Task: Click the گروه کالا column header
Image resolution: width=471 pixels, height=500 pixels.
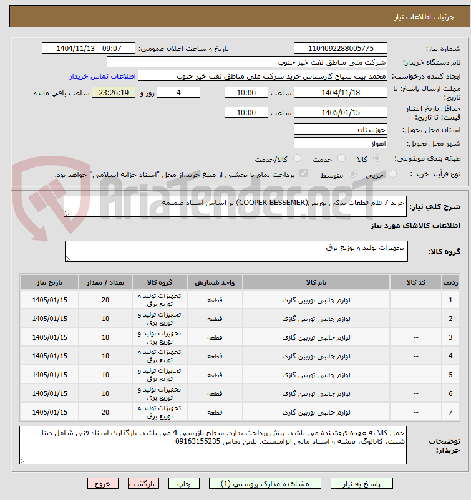Action: 160,282
